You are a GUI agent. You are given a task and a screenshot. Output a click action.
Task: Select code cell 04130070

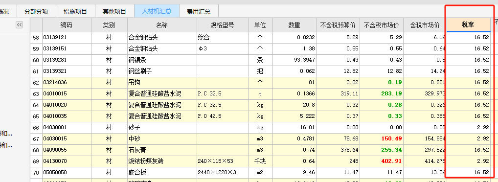[x=67, y=161]
